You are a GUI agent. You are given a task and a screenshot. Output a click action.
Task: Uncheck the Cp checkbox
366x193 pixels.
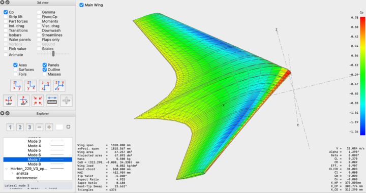pos(6,12)
